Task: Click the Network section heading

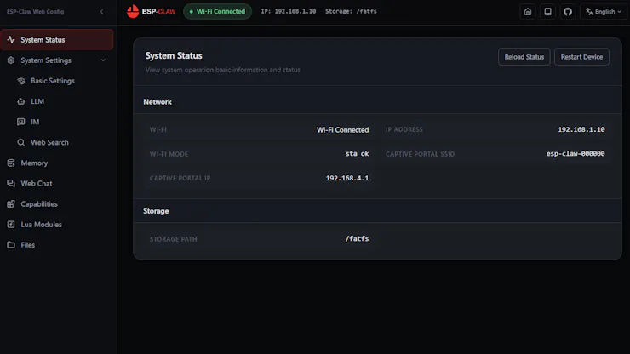Action: click(157, 102)
